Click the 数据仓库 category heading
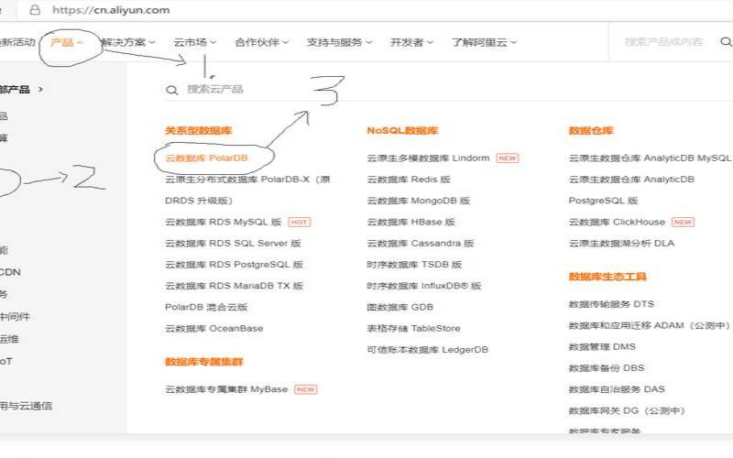The width and height of the screenshot is (733, 458). click(x=590, y=130)
